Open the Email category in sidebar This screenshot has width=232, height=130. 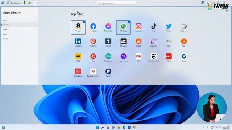(19, 29)
